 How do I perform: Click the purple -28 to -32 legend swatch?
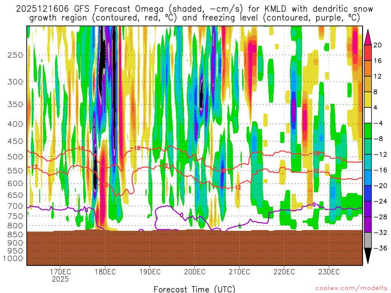click(368, 225)
